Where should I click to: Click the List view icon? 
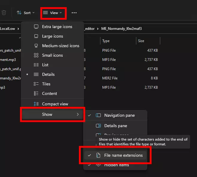[36, 65]
